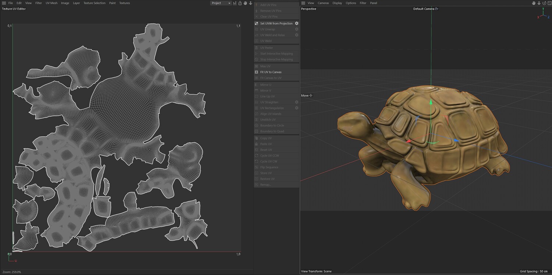Click the Reset UV icon
The image size is (552, 275).
click(256, 150)
